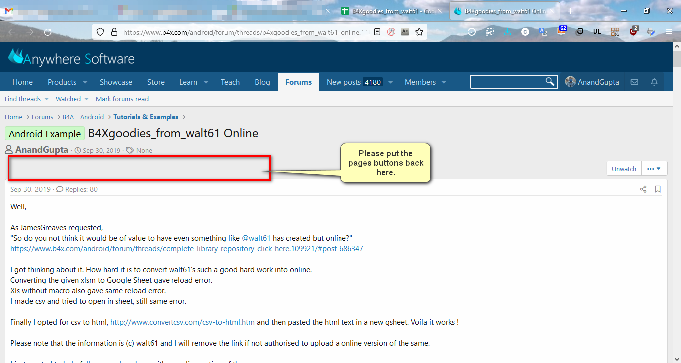Open thread author AnandGupta's profile
The width and height of the screenshot is (681, 363).
coord(42,150)
